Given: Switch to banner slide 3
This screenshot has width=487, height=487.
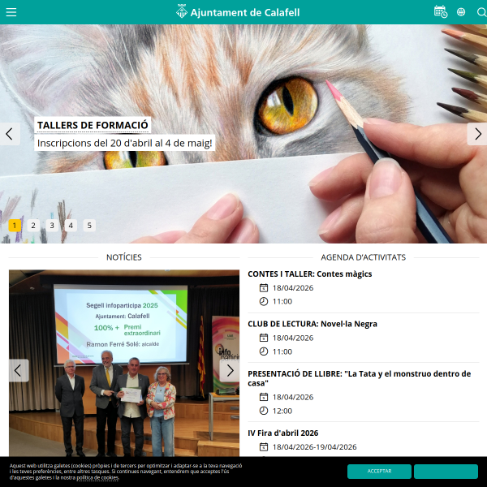Looking at the screenshot, I should pos(52,226).
